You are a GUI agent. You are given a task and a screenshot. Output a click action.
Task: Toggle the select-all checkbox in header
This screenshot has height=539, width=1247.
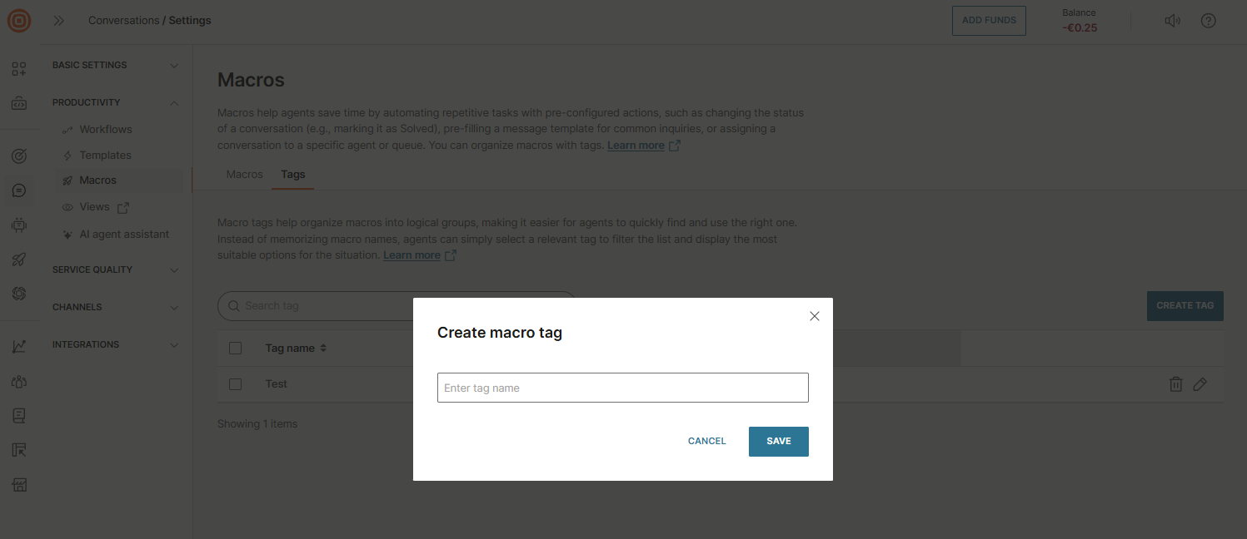point(235,349)
